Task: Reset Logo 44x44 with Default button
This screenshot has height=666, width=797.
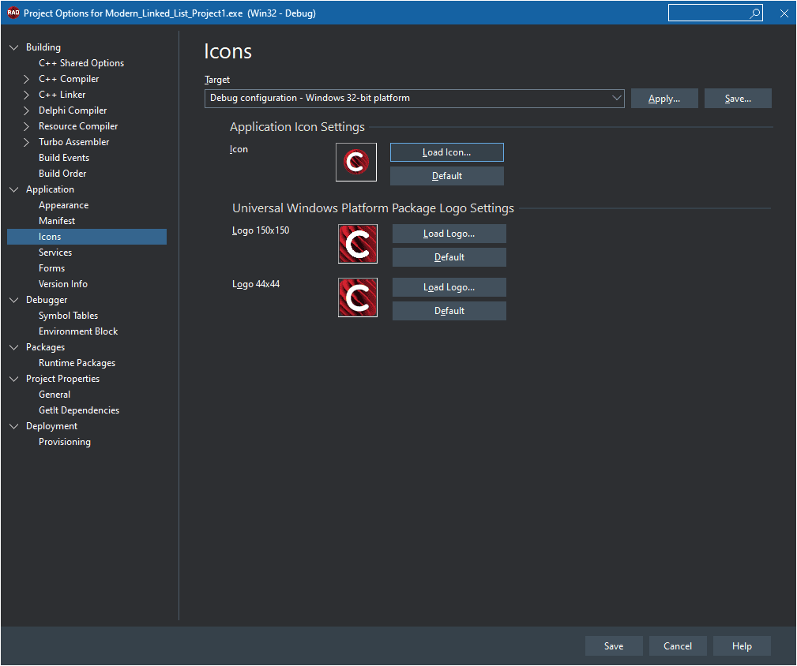Action: tap(449, 311)
